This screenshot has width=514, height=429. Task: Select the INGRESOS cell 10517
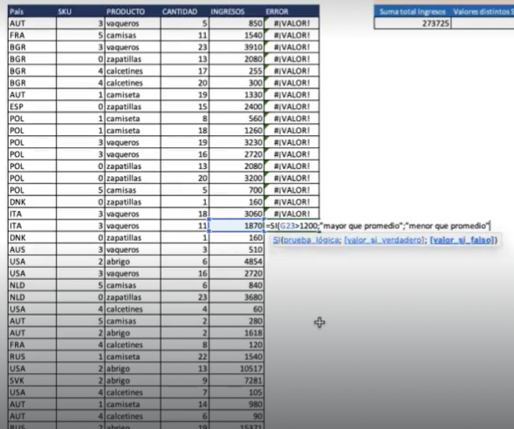point(236,369)
